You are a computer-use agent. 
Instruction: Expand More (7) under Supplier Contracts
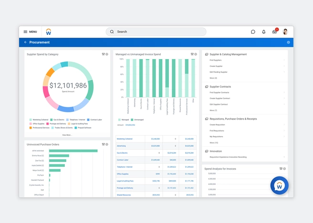point(213,111)
